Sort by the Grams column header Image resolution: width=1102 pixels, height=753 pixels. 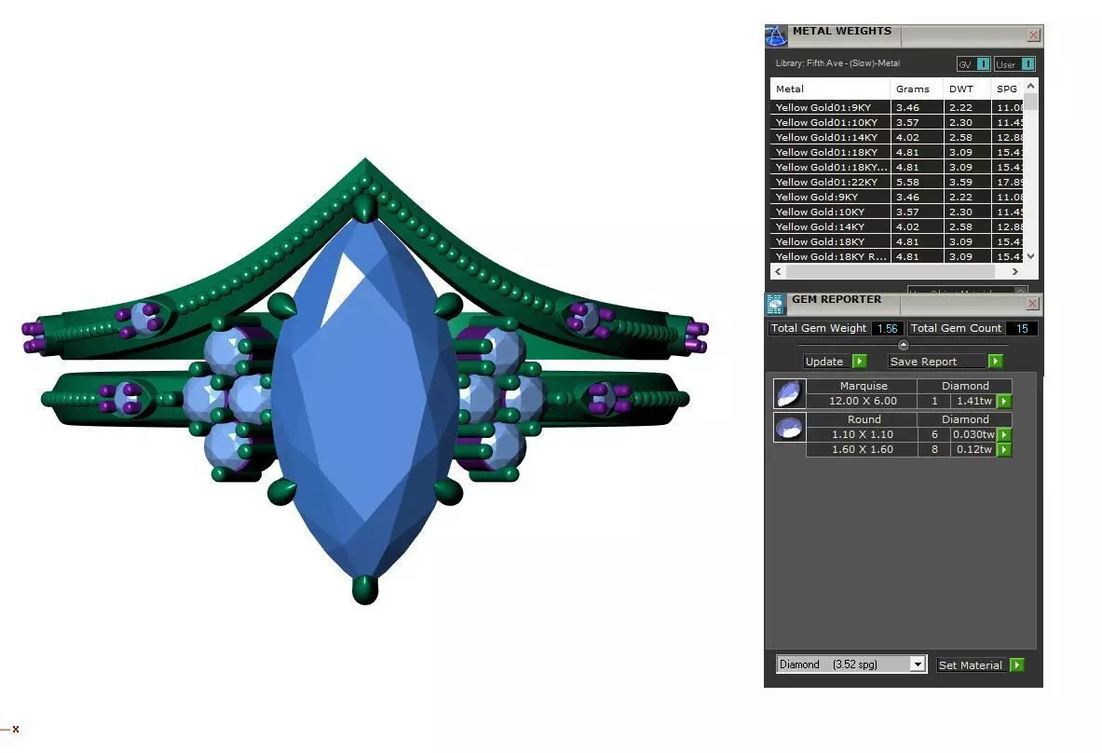tap(917, 89)
